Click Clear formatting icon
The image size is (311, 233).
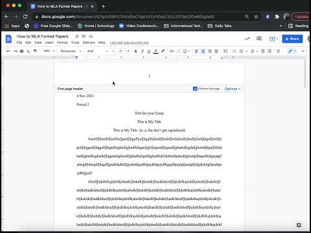[279, 51]
